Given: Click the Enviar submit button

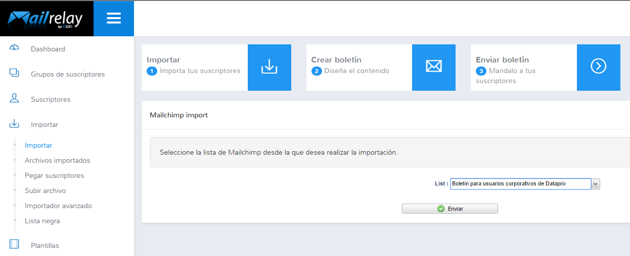Looking at the screenshot, I should click(450, 209).
